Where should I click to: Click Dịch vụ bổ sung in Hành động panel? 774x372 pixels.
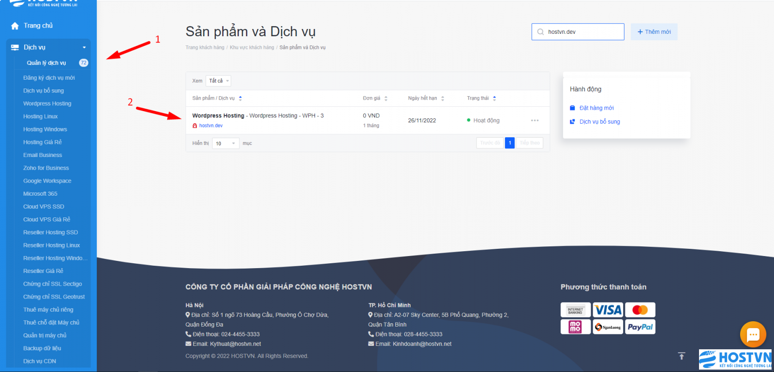tap(600, 122)
